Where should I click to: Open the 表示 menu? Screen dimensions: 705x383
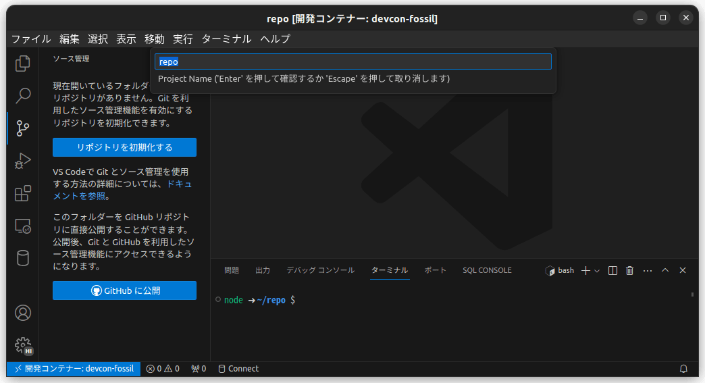126,39
